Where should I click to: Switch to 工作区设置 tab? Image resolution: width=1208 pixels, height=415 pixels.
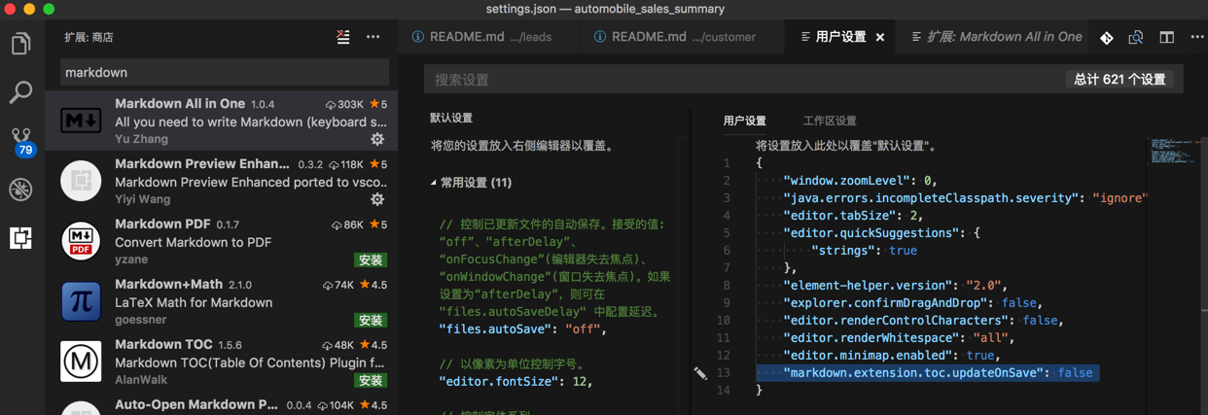coord(830,121)
